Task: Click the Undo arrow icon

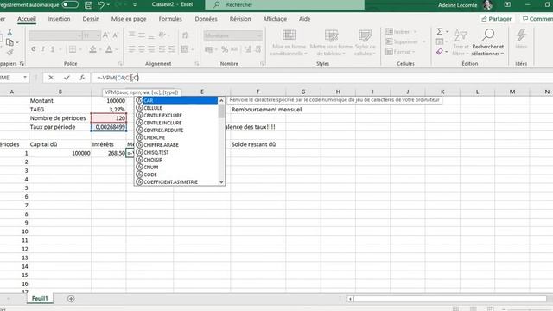Action: pos(101,4)
